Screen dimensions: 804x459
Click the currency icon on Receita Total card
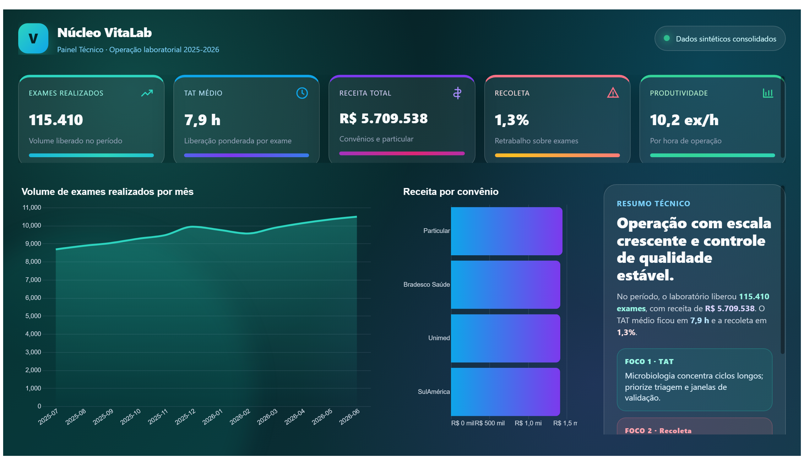457,93
